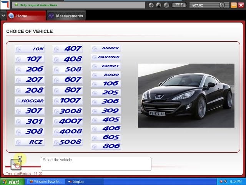The image size is (246, 185).
Task: Pick the 3008 vehicle
Action: pos(68,111)
